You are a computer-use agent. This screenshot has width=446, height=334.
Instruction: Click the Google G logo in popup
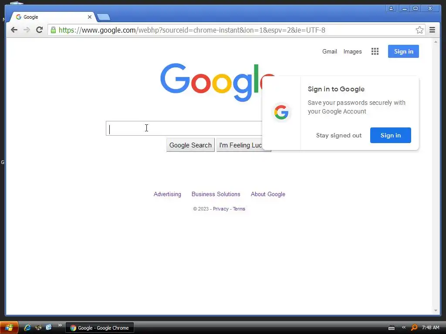(281, 112)
